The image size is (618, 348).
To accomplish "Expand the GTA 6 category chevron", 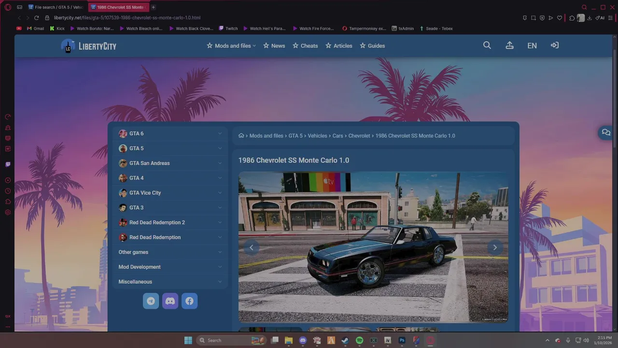I will point(220,133).
